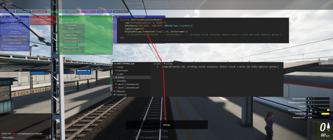Viewport: 333px width, 140px height.
Task: Collapse the 01_ENS7_TUTORIAL_LUA root folder
Action: (x=114, y=64)
